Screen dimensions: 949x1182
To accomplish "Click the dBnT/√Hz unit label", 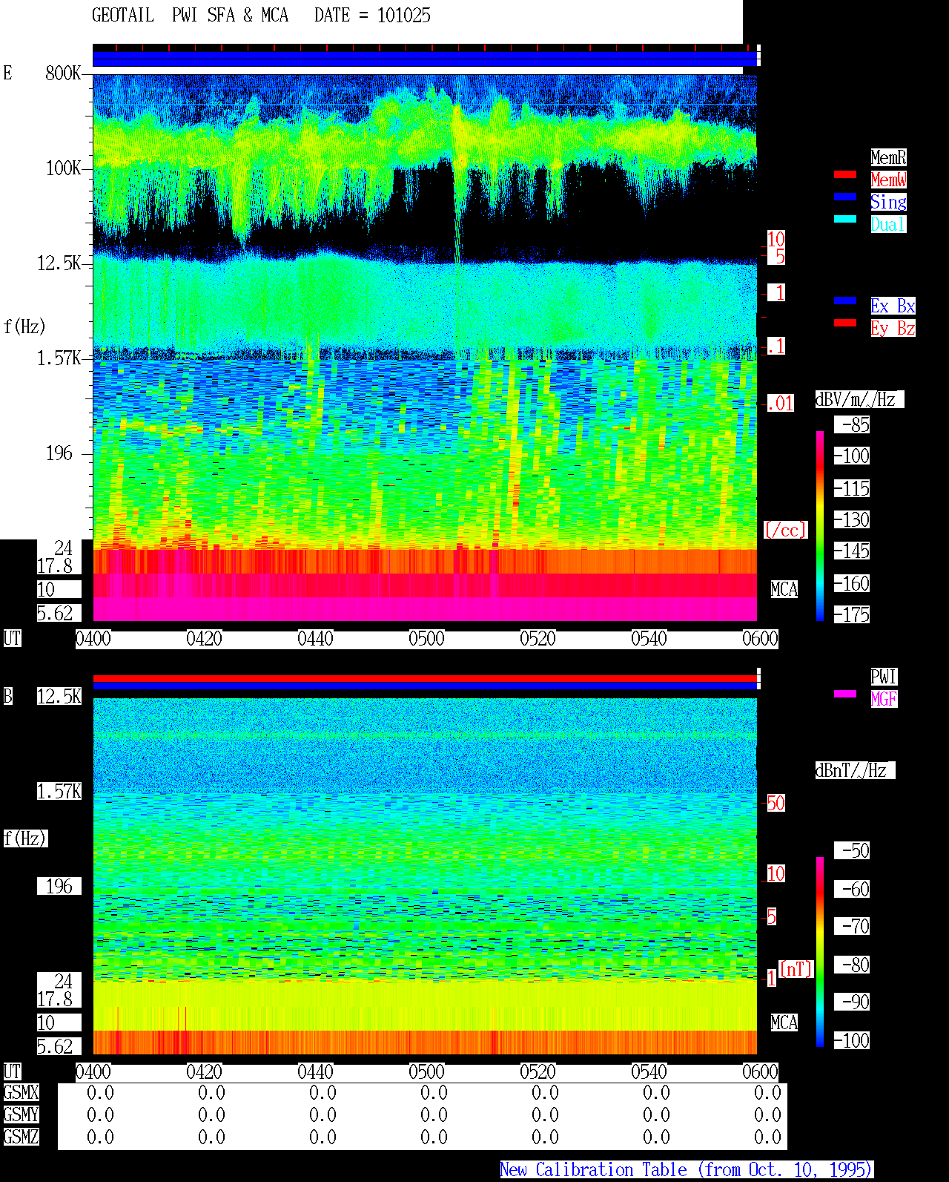I will (855, 770).
